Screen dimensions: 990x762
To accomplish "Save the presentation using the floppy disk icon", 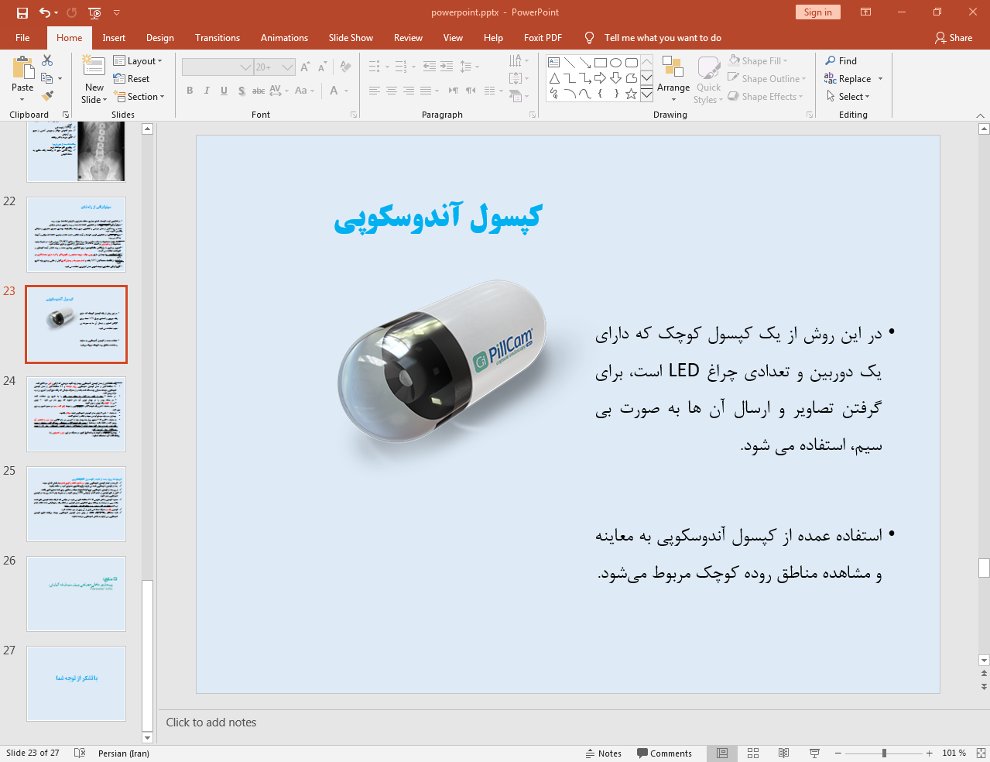I will 22,12.
